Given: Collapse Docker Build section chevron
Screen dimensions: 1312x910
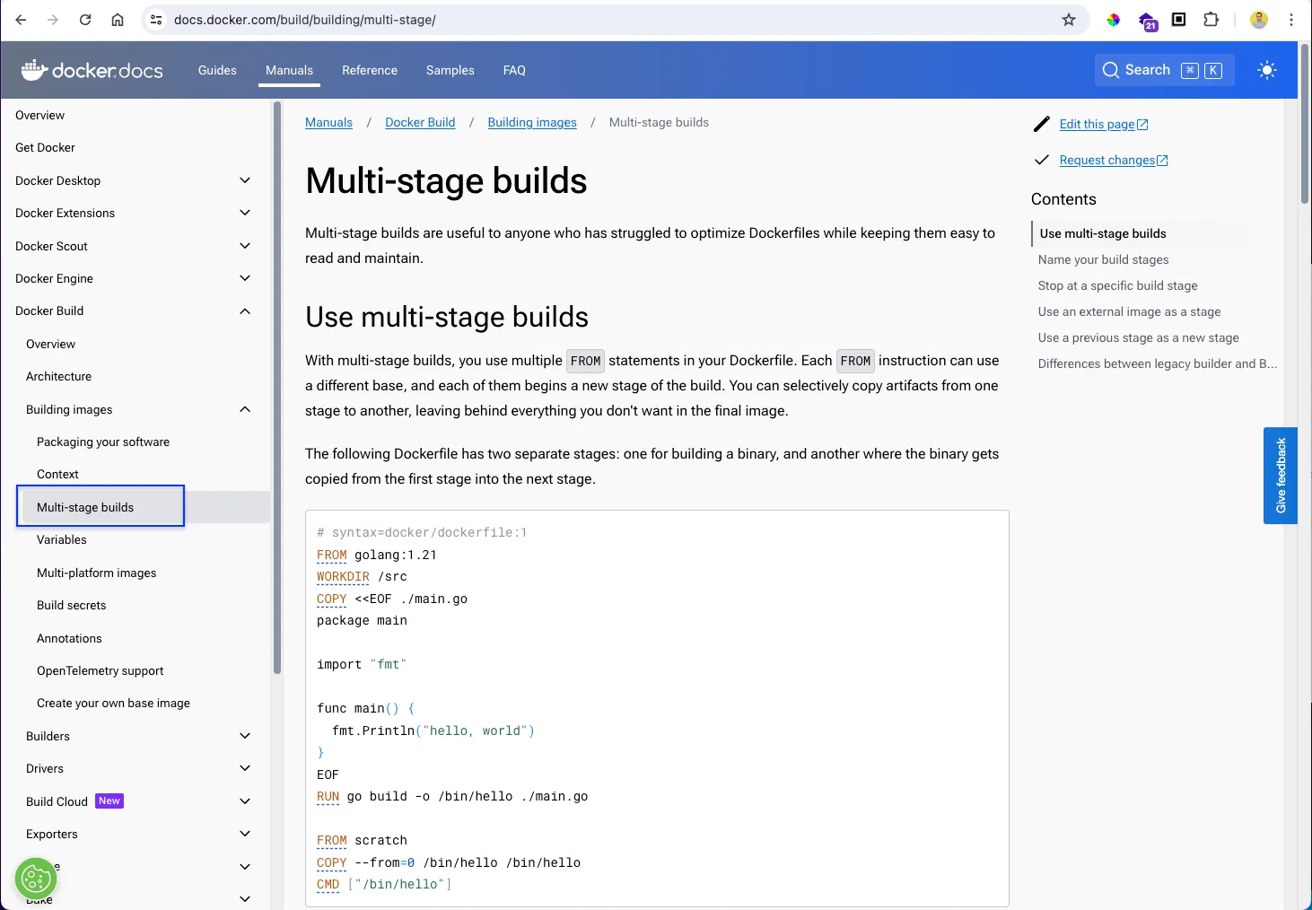Looking at the screenshot, I should coord(245,311).
